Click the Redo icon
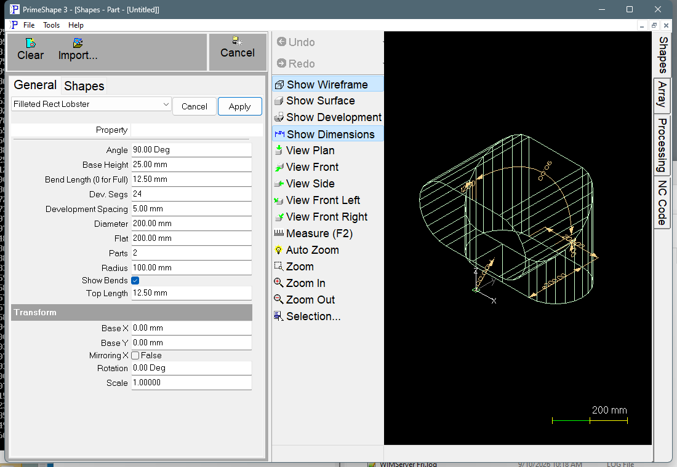Viewport: 677px width, 467px height. 281,63
